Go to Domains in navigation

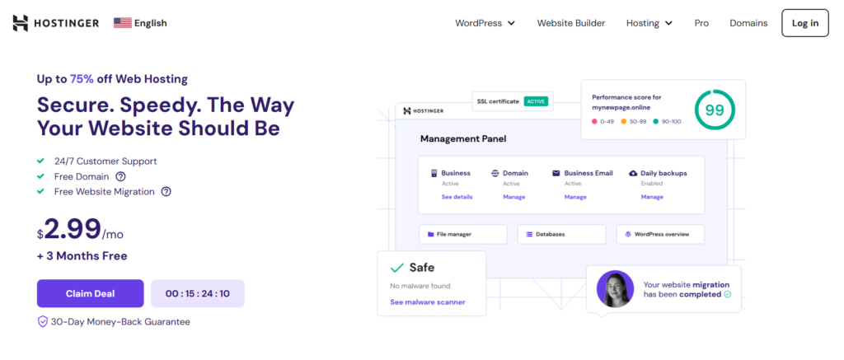748,23
